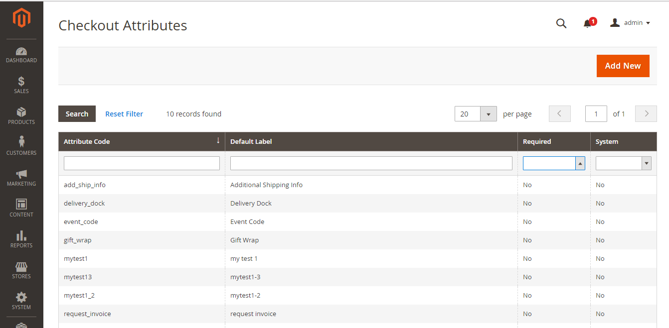Expand the admin account dropdown
Screen dimensions: 669x328
(x=630, y=23)
